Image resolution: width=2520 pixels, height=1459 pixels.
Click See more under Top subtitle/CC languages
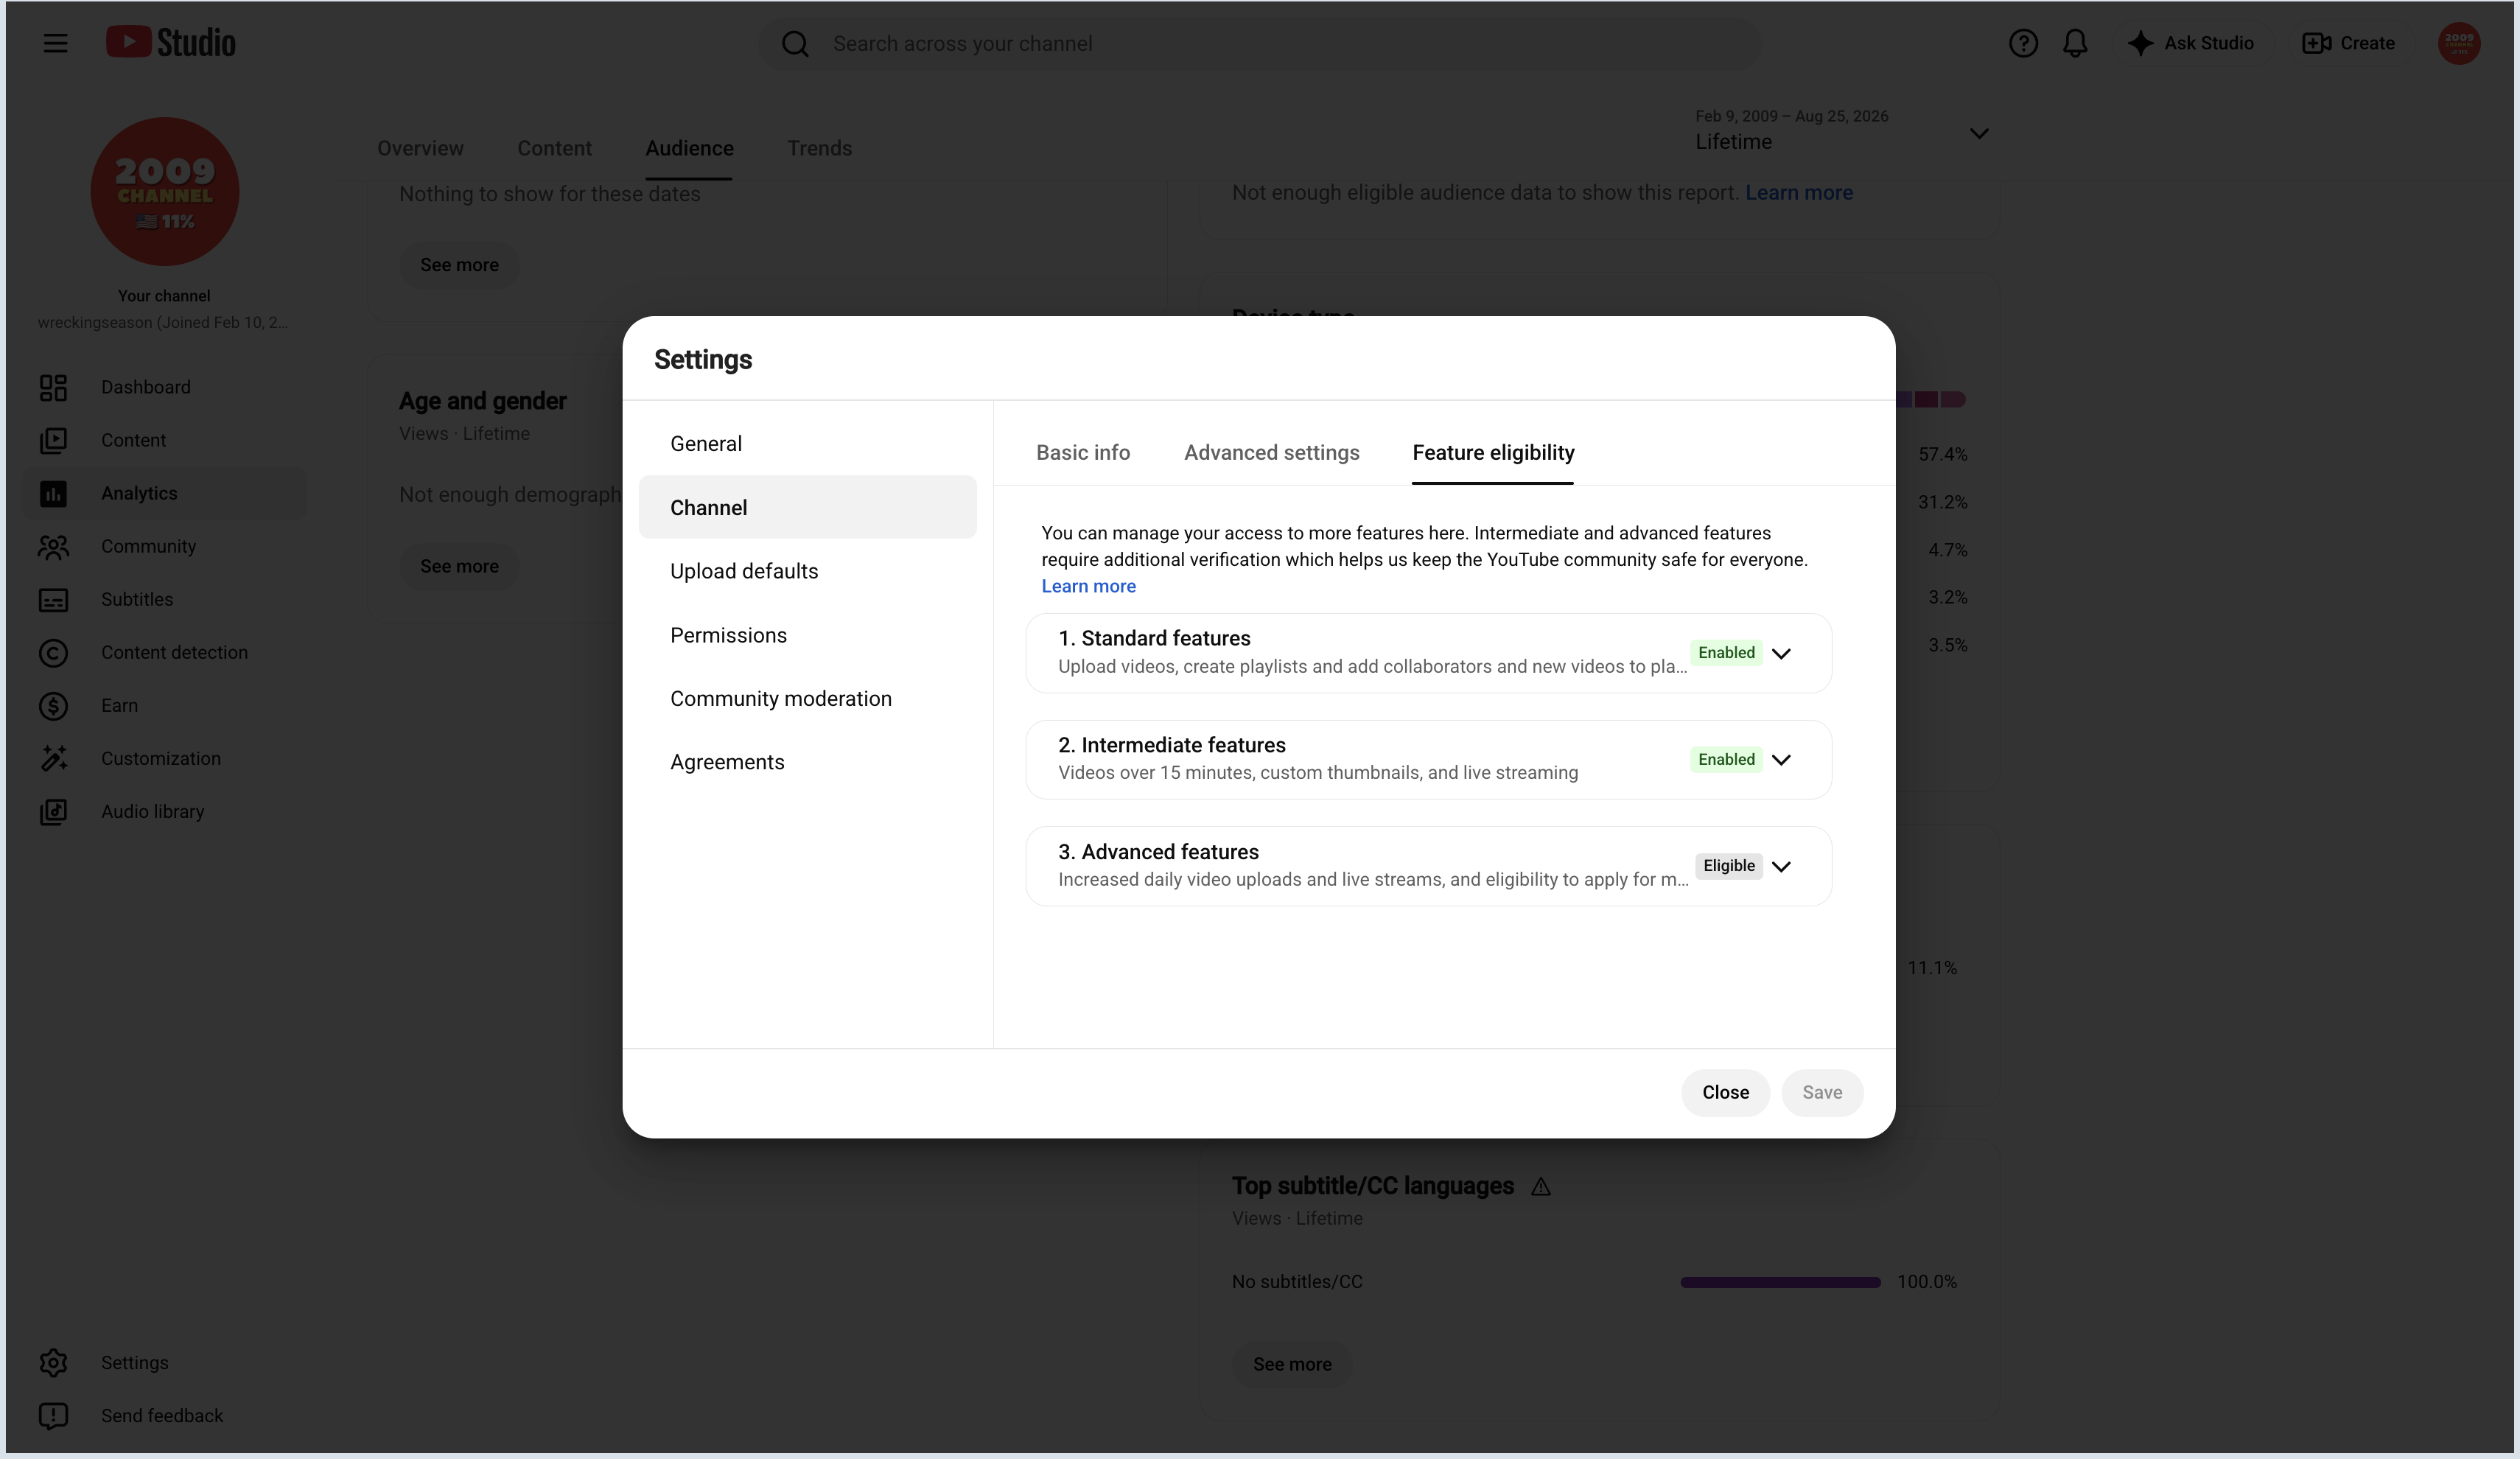[x=1292, y=1364]
